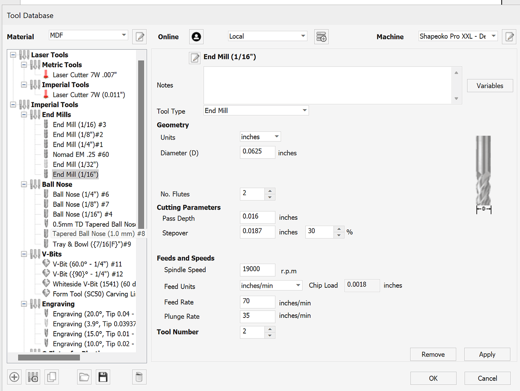Open the online account profile icon
This screenshot has width=520, height=391.
(x=196, y=37)
